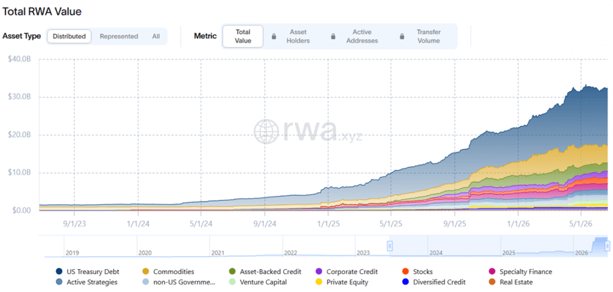Switch asset type to Represented

(x=119, y=36)
